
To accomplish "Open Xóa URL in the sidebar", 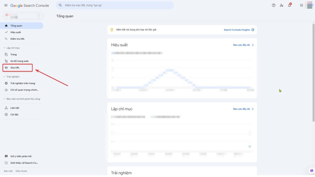I will click(18, 68).
